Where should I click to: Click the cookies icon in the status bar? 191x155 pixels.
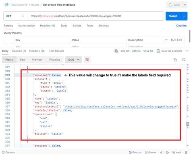pos(167,152)
